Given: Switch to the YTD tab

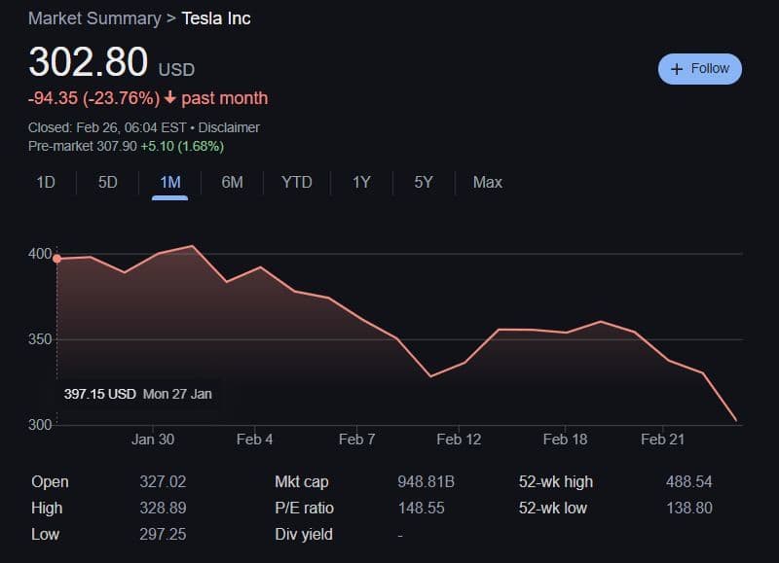Looking at the screenshot, I should click(x=296, y=182).
